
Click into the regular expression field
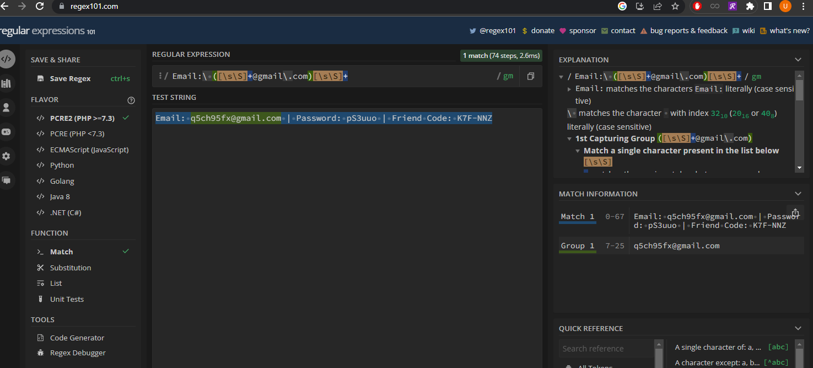[331, 76]
